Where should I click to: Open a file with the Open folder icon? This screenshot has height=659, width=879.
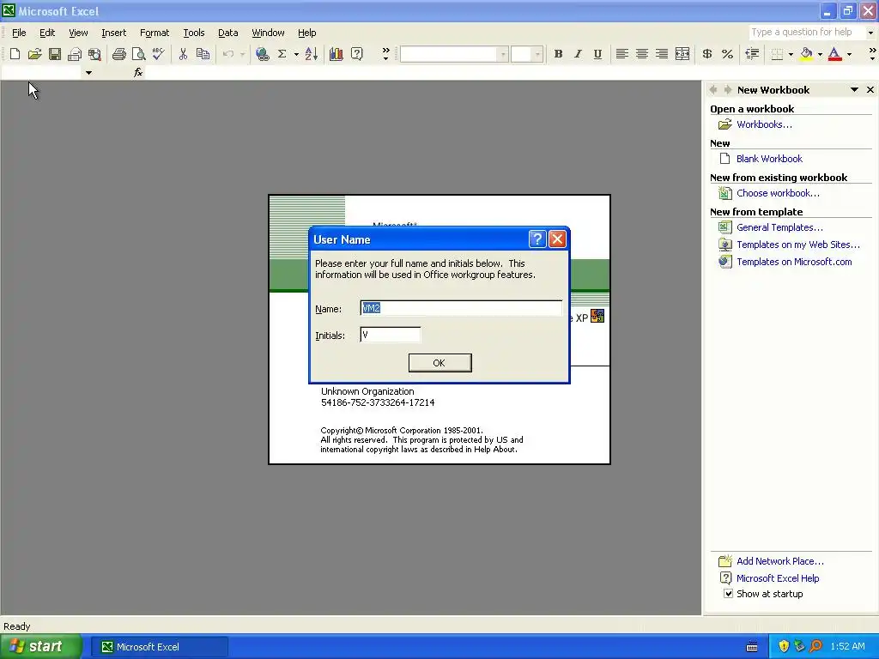[x=34, y=54]
